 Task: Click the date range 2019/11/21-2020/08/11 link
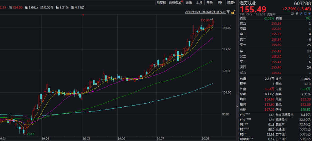click(x=206, y=12)
